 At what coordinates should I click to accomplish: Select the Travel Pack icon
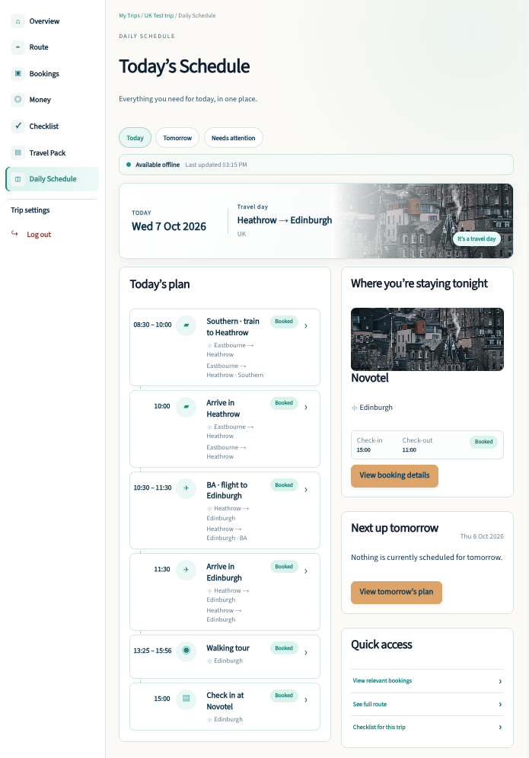click(18, 153)
